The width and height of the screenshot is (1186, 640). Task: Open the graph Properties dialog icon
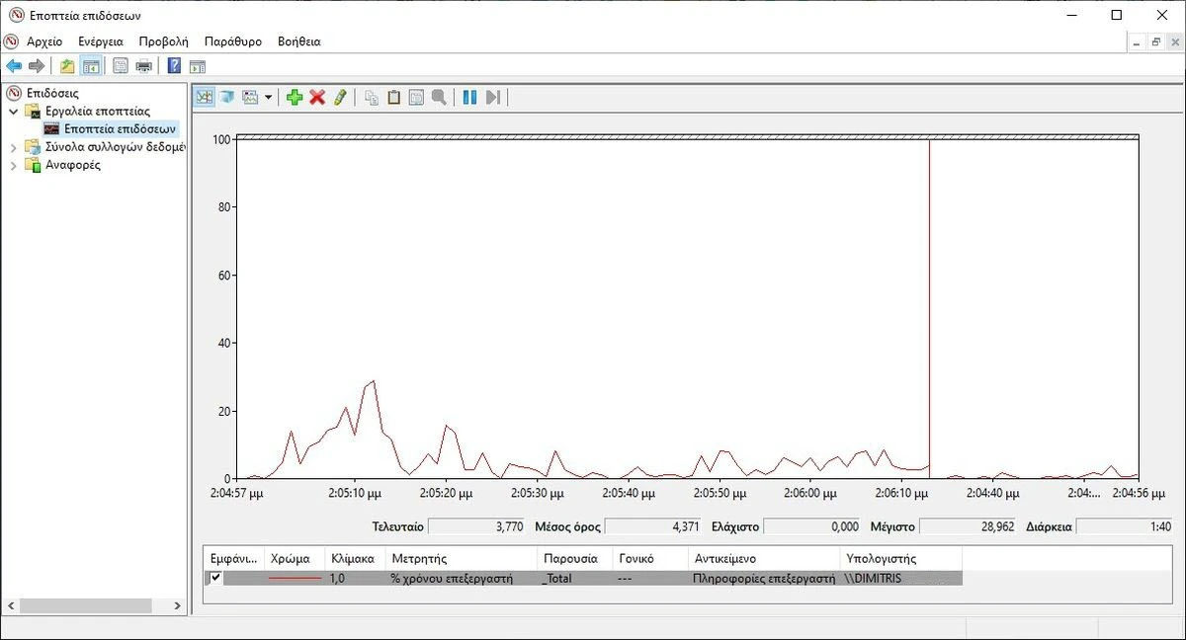415,96
